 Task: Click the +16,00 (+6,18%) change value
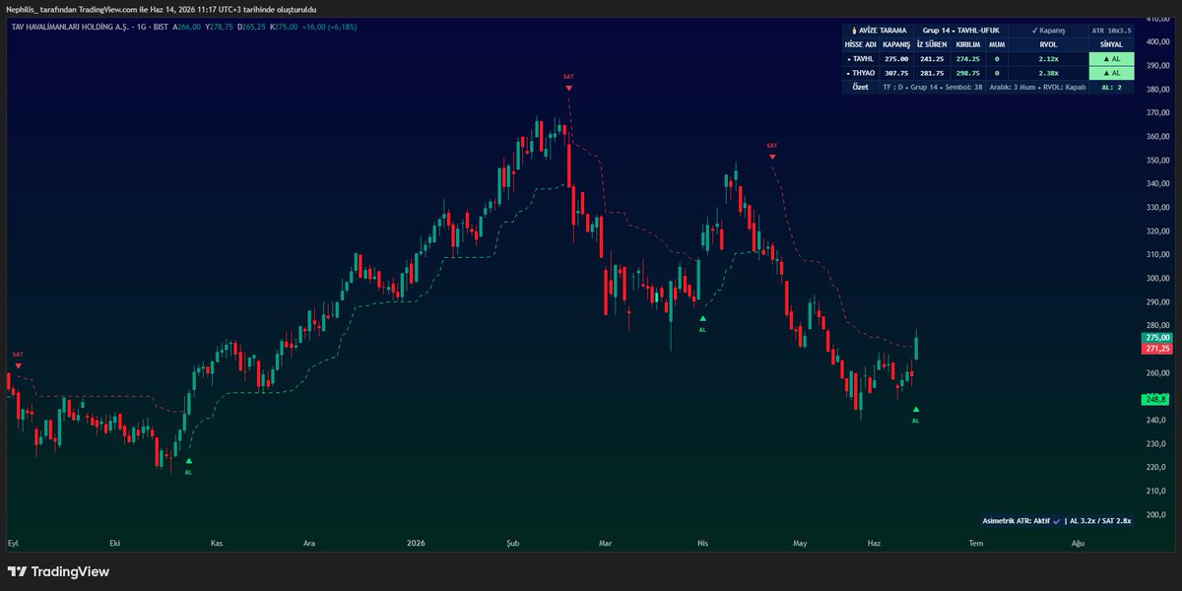(x=330, y=27)
